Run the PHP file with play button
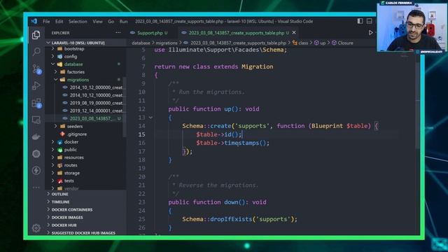 (370, 33)
